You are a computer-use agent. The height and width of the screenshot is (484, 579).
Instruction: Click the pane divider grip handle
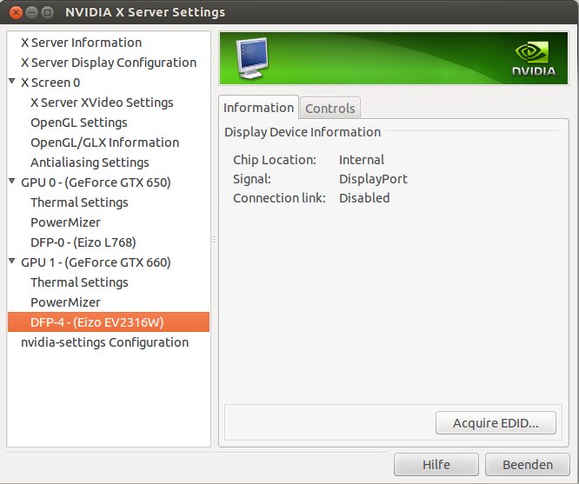[214, 240]
